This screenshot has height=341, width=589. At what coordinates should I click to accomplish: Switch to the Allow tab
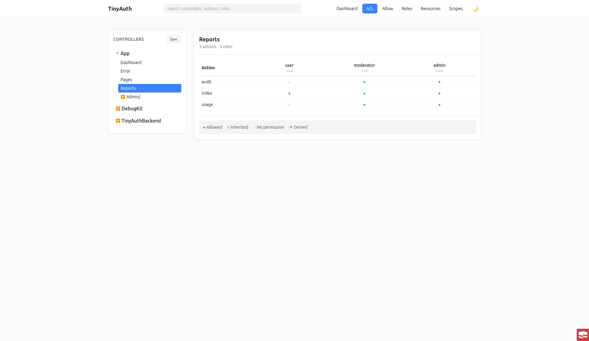tap(387, 9)
